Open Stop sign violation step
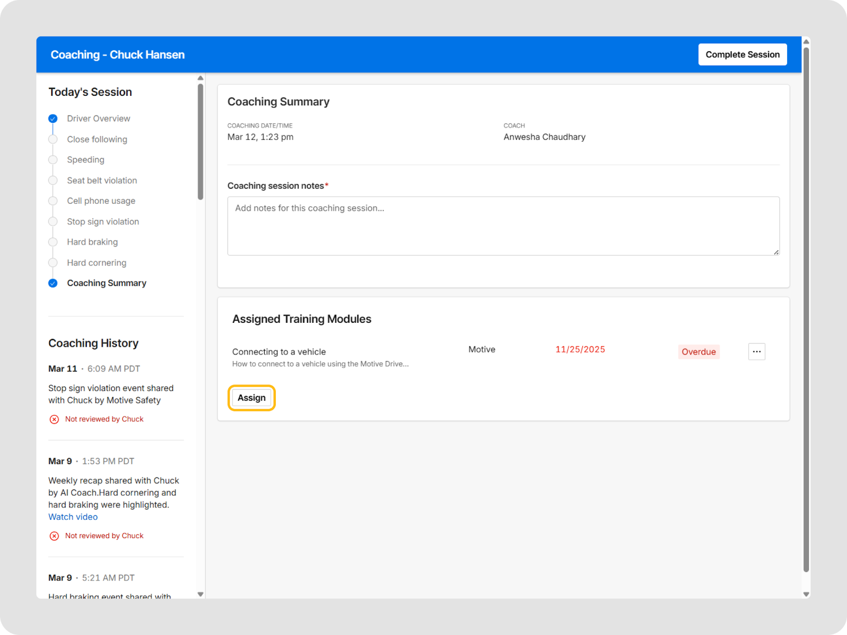Viewport: 847px width, 635px height. (x=103, y=222)
